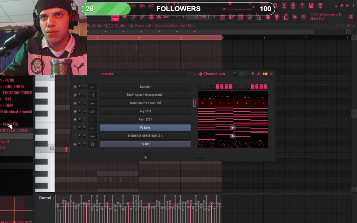Click the 3x Osc channel volume knob
Image resolution: width=357 pixels, height=223 pixels.
pyautogui.click(x=84, y=144)
